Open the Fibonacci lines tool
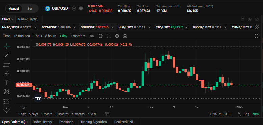Screen dimensions: 263x125 7,64
